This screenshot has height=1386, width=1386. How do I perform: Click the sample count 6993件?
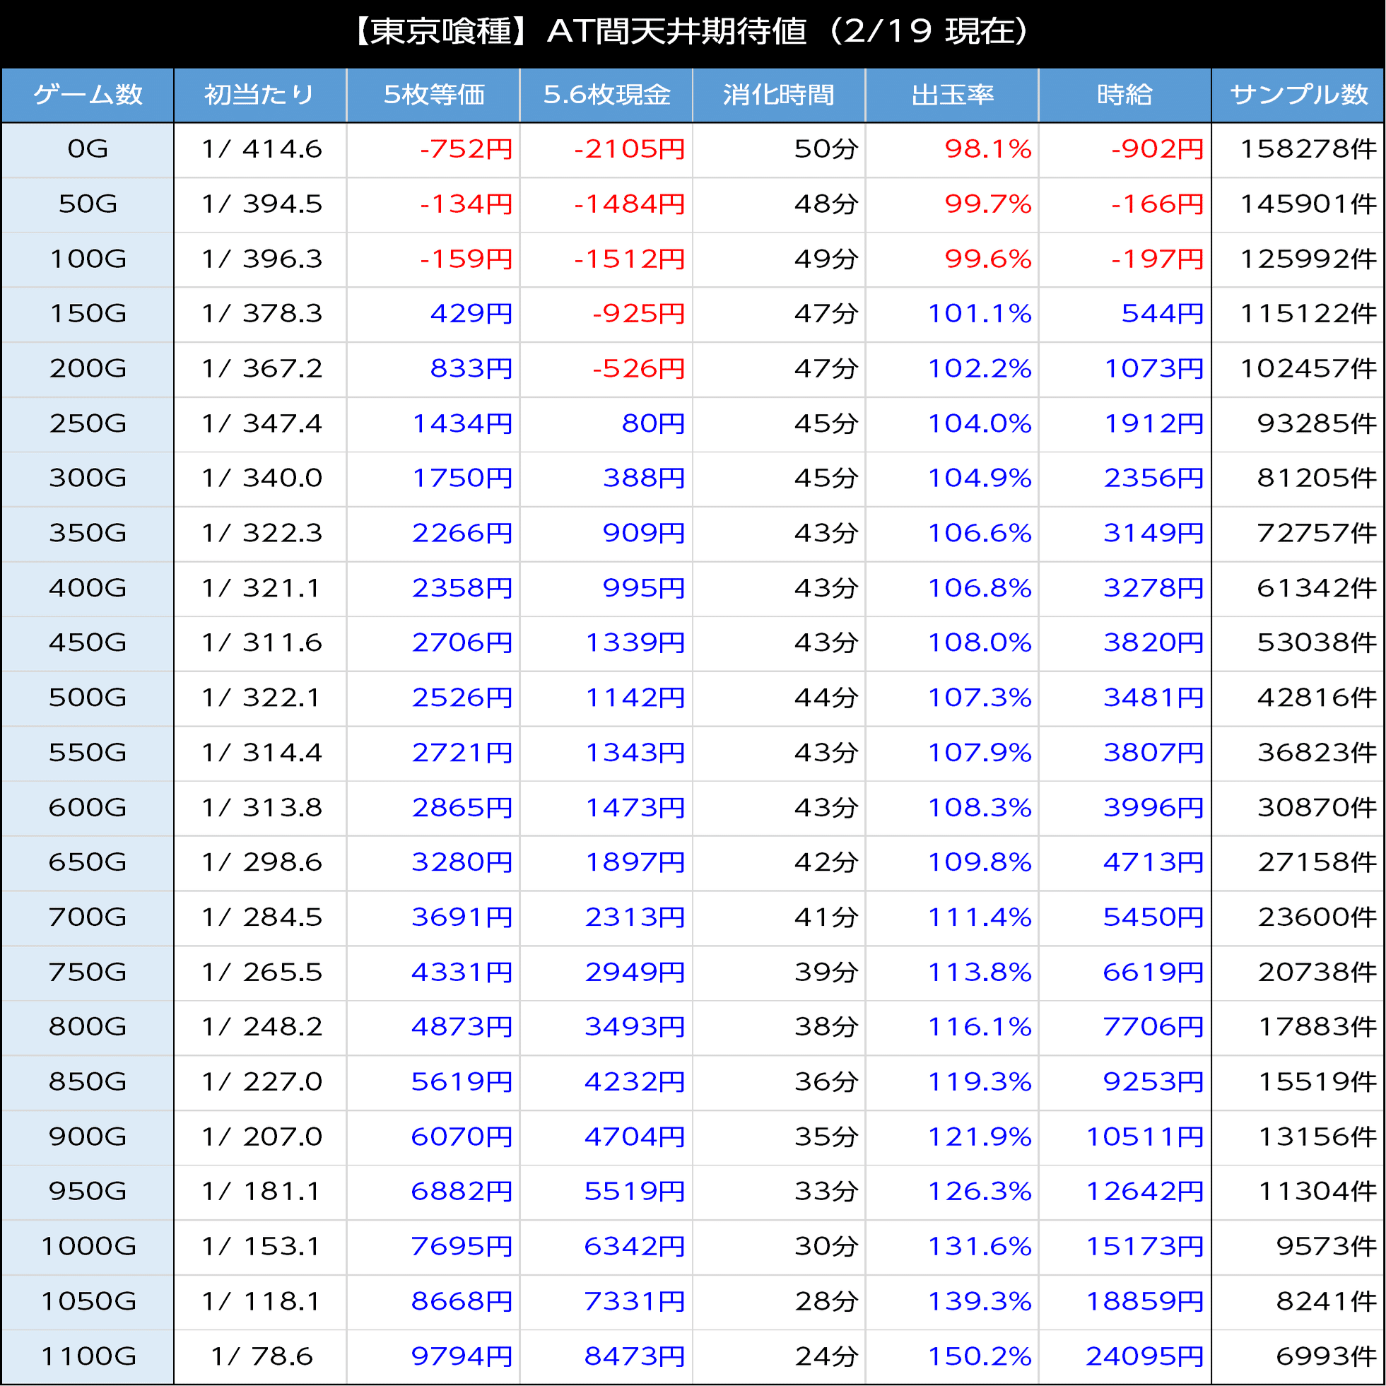tap(1327, 1356)
